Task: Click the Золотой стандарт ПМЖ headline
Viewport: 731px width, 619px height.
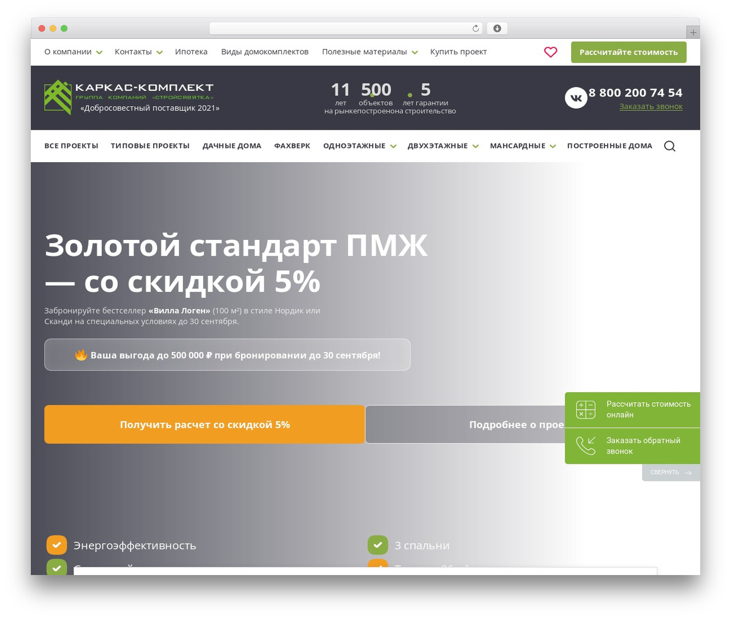Action: [x=236, y=263]
